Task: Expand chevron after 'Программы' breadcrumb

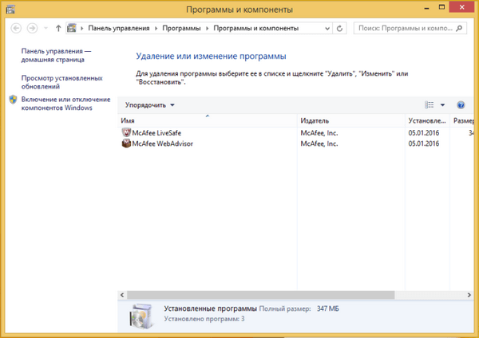Action: click(x=207, y=29)
